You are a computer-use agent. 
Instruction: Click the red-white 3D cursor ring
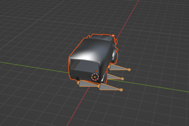click(95, 77)
